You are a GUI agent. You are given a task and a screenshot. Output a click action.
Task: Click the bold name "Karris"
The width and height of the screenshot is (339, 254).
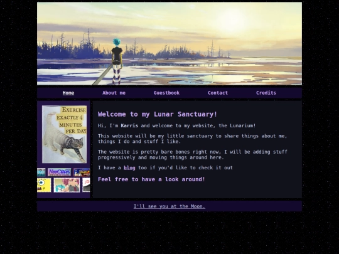point(129,125)
